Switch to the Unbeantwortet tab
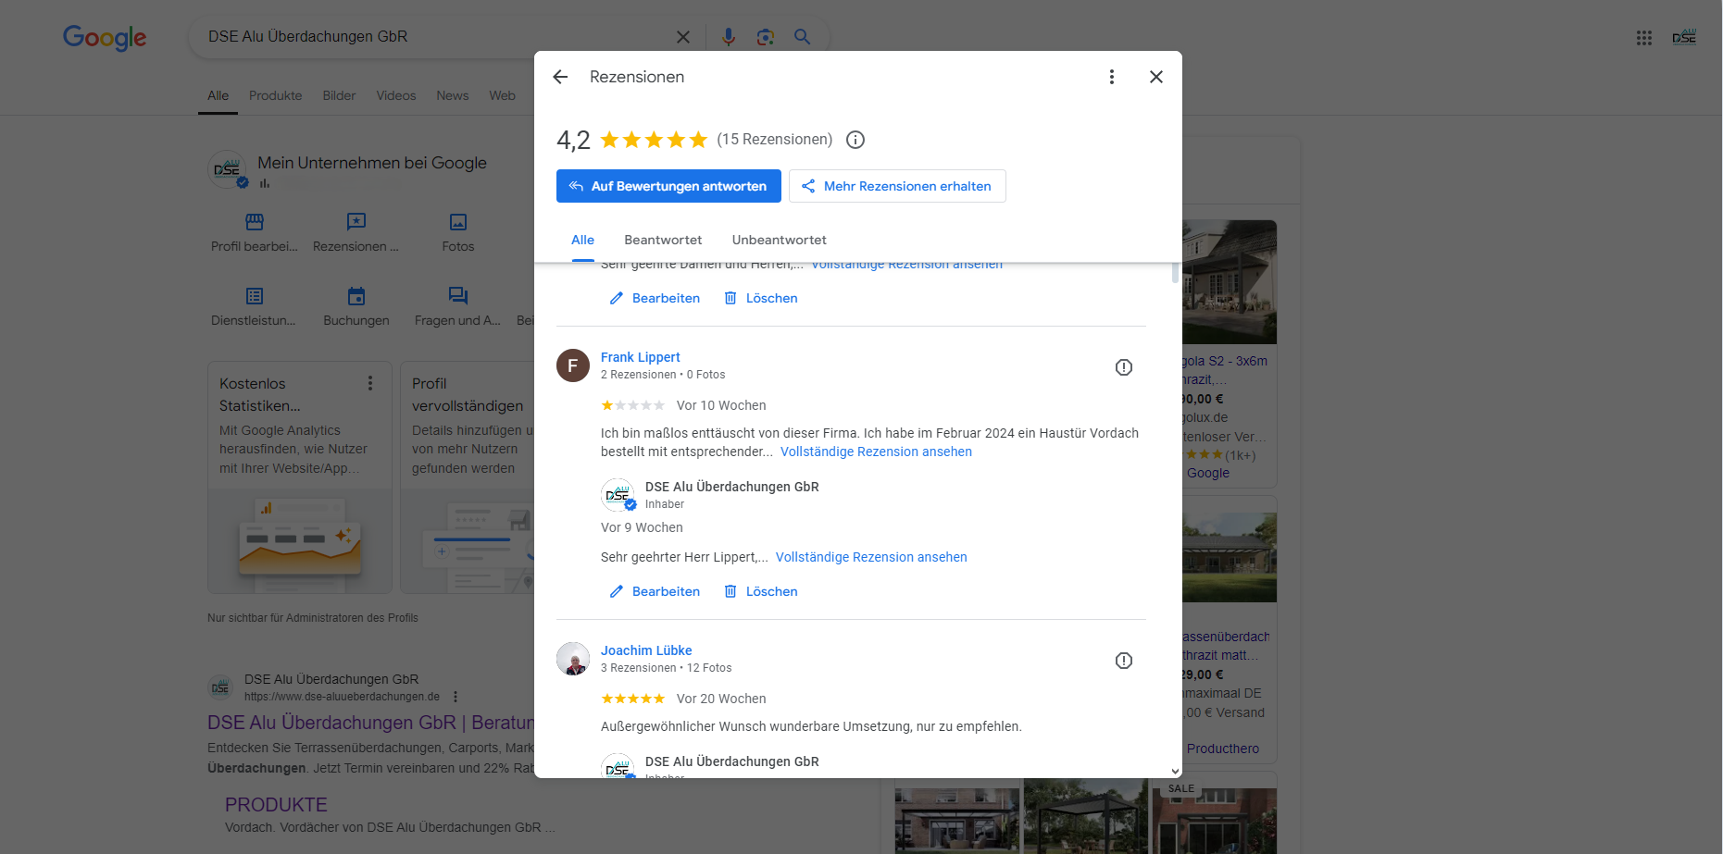 pyautogui.click(x=779, y=240)
